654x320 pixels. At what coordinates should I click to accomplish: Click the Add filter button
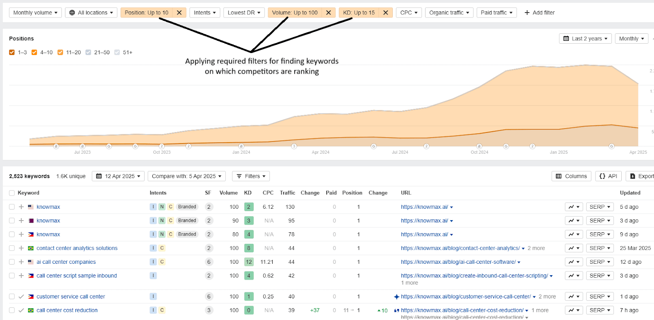pyautogui.click(x=540, y=13)
